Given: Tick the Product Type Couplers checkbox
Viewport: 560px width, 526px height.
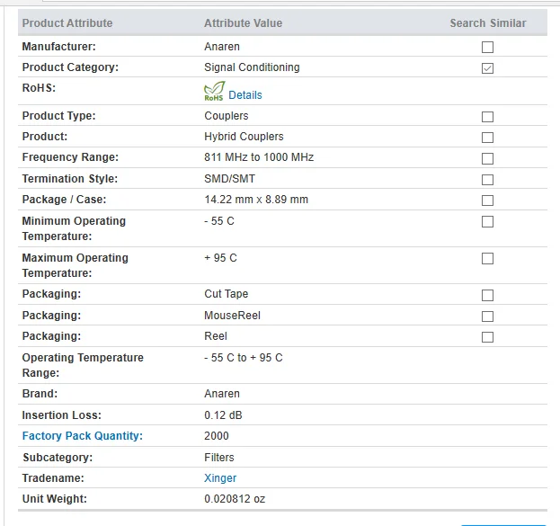Looking at the screenshot, I should 487,117.
